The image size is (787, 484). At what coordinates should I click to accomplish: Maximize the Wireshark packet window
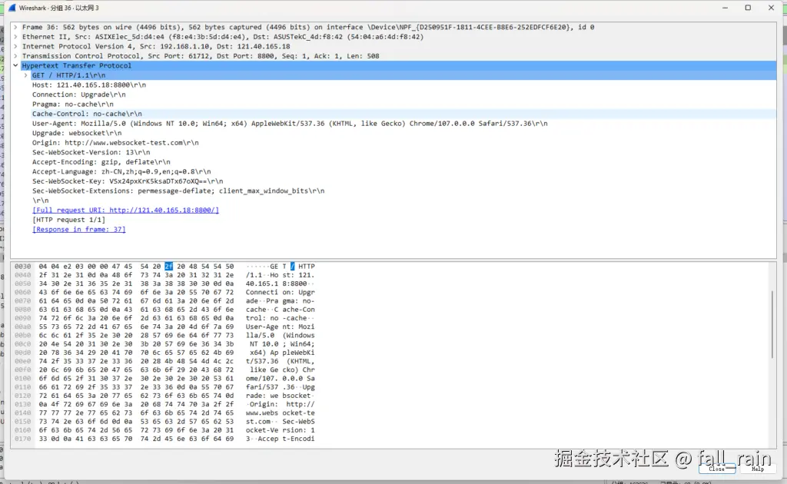point(748,8)
